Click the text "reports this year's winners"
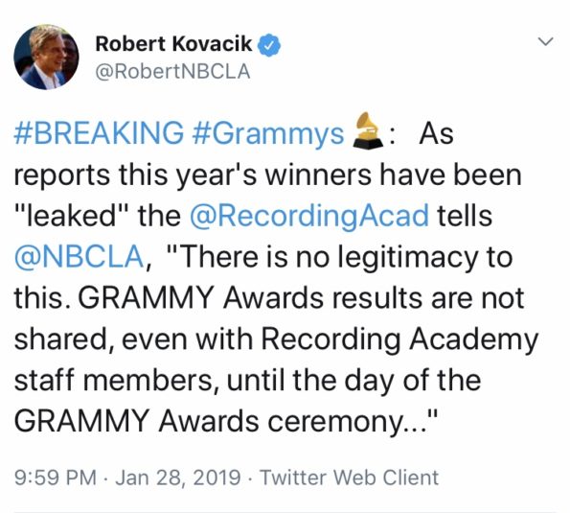The image size is (570, 513). coord(193,175)
